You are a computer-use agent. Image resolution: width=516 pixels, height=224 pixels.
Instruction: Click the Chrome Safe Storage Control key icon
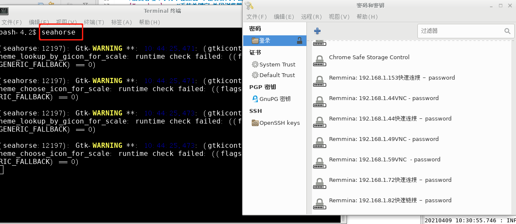318,60
